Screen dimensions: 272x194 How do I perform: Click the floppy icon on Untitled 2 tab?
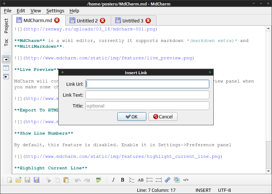coord(72,20)
